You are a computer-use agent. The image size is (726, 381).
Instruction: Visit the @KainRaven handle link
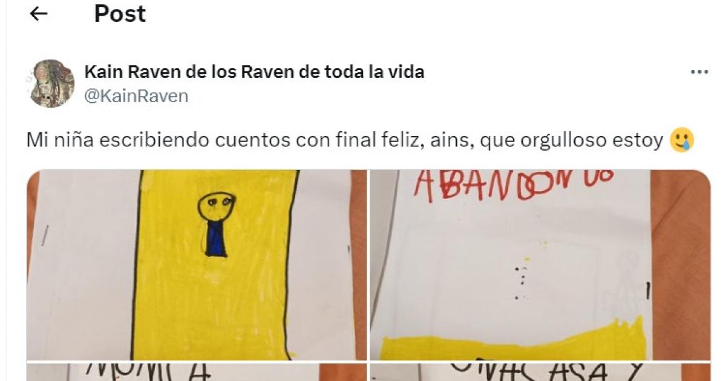click(136, 96)
